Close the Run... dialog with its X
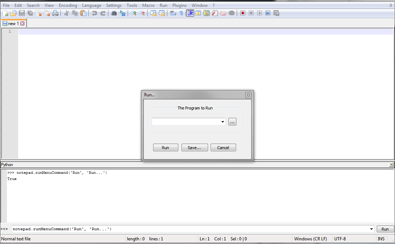Screen dimensions: 395x244 click(248, 95)
